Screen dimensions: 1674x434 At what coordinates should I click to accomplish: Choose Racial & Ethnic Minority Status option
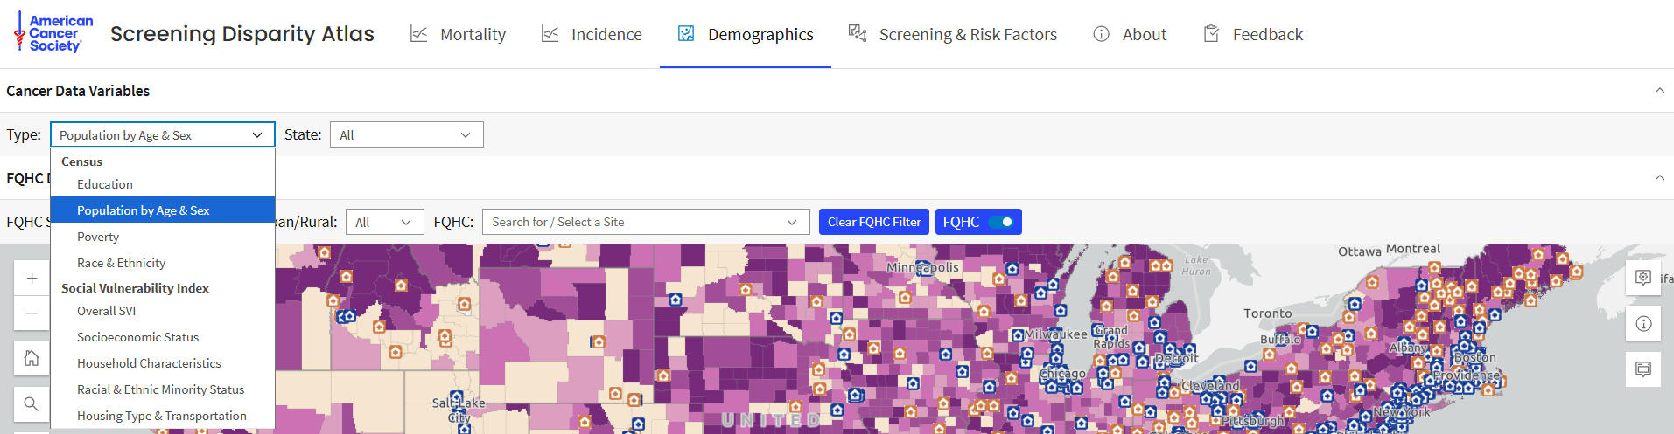[163, 389]
